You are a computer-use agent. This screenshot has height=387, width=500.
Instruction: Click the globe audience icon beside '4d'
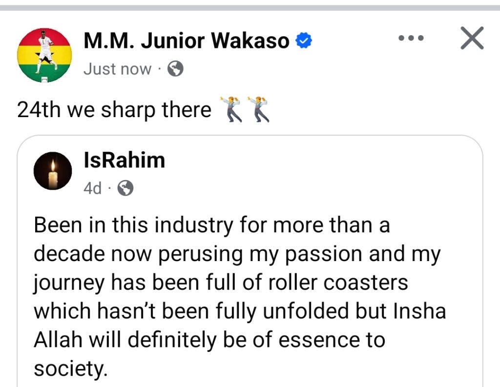125,188
